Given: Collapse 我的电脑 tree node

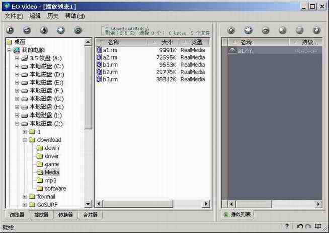Looking at the screenshot, I should pos(9,50).
